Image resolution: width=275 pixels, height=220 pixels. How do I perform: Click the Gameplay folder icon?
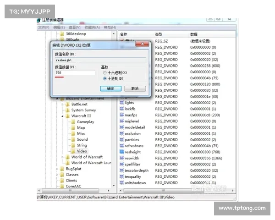pyautogui.click(x=73, y=122)
